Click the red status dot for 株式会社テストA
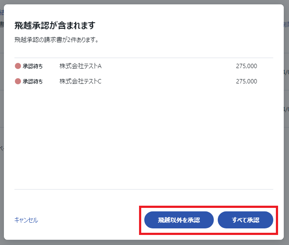Image resolution: width=289 pixels, height=245 pixels. [x=17, y=66]
